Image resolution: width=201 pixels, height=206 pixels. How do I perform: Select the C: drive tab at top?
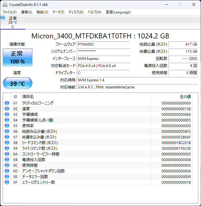tap(13, 22)
